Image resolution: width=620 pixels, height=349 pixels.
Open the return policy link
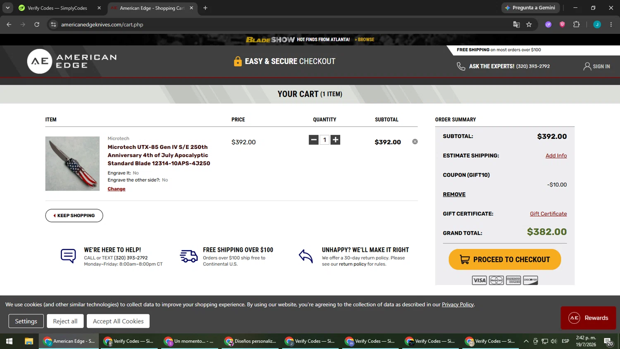tap(353, 264)
